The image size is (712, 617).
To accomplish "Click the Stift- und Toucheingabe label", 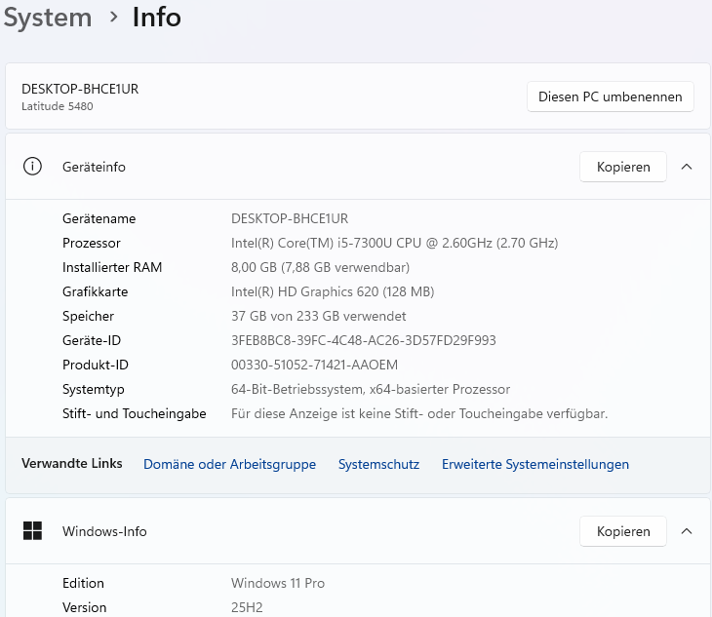I will [134, 413].
